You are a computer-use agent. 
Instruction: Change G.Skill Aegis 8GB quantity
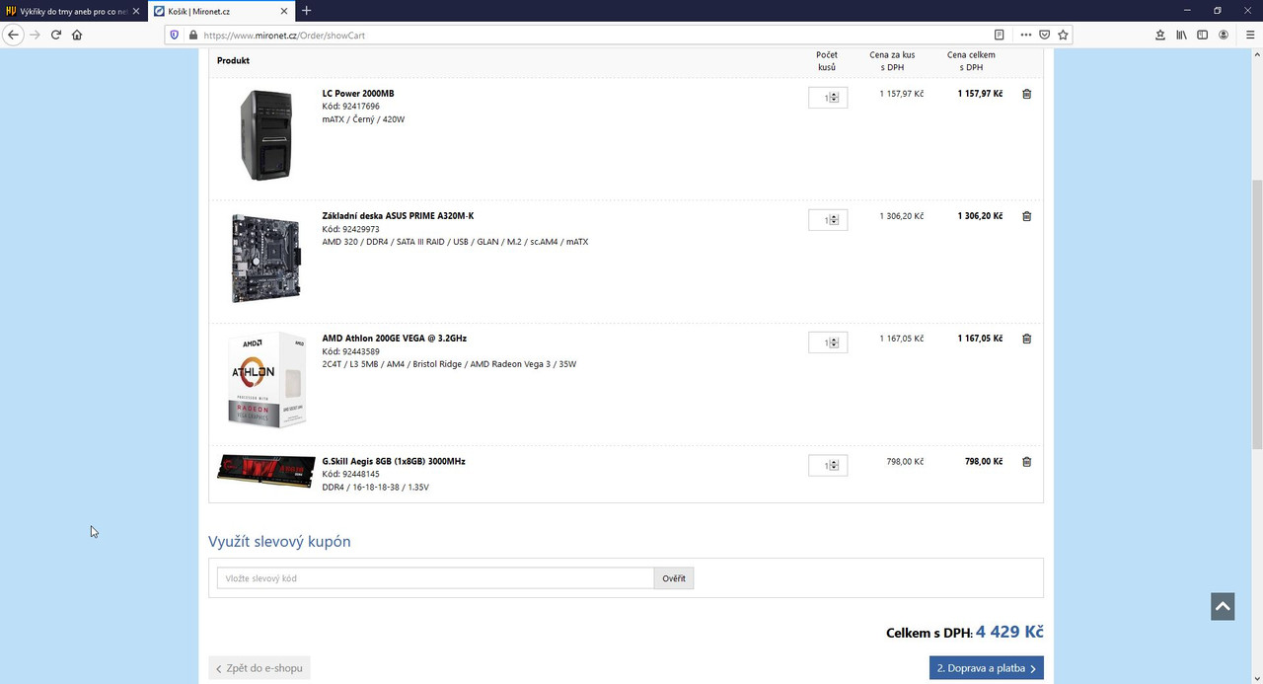pos(828,464)
